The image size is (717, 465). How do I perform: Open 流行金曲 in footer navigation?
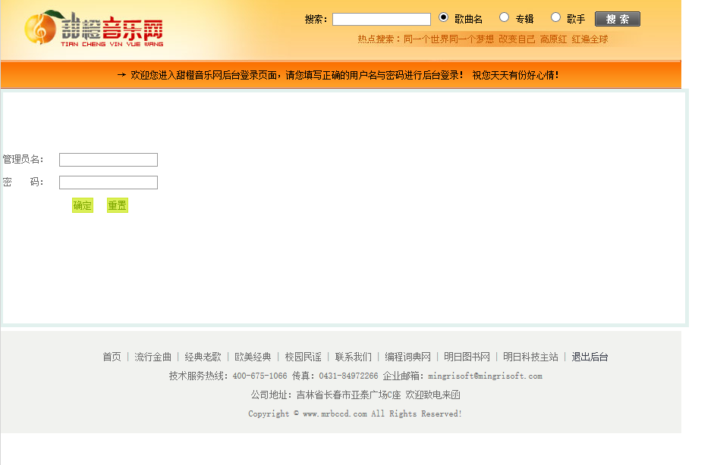click(x=153, y=357)
